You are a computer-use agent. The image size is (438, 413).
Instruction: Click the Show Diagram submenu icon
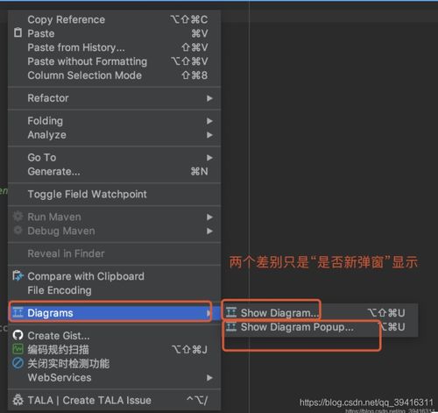pyautogui.click(x=231, y=312)
